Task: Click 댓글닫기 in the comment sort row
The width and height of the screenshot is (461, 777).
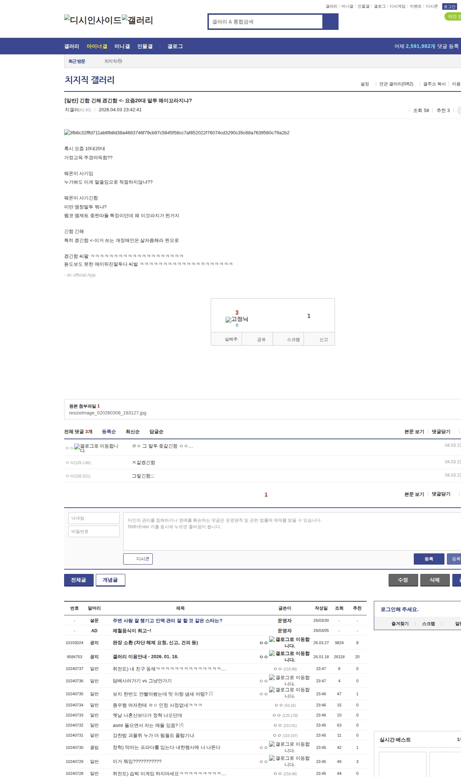Action: pyautogui.click(x=441, y=431)
